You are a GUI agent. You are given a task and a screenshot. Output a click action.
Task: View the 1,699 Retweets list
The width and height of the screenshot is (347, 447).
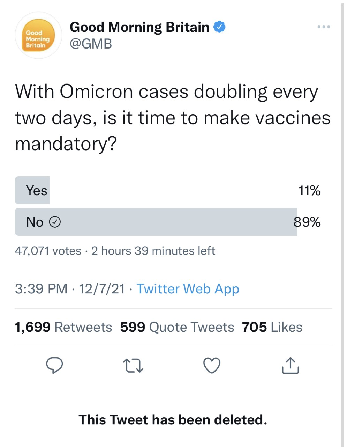click(63, 327)
